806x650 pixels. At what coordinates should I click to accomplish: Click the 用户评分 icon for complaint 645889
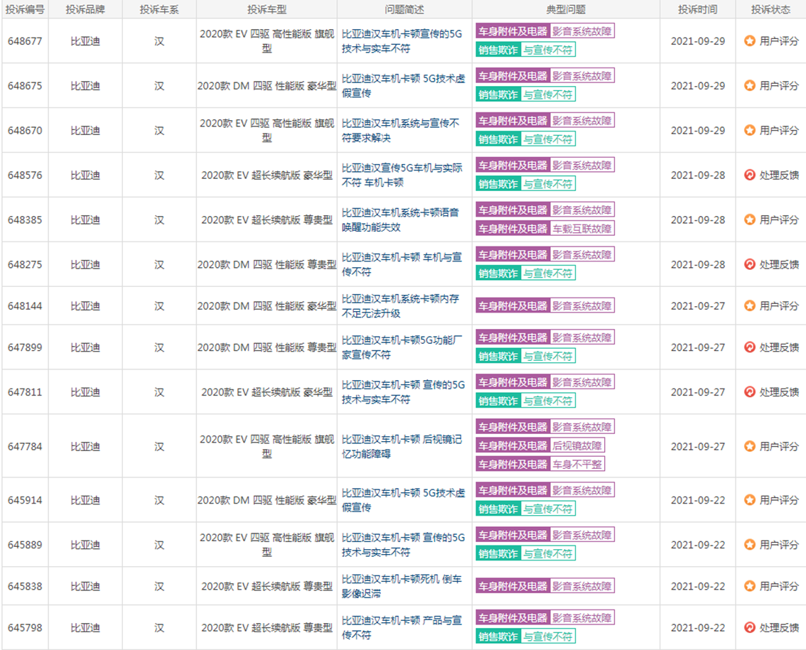point(749,545)
